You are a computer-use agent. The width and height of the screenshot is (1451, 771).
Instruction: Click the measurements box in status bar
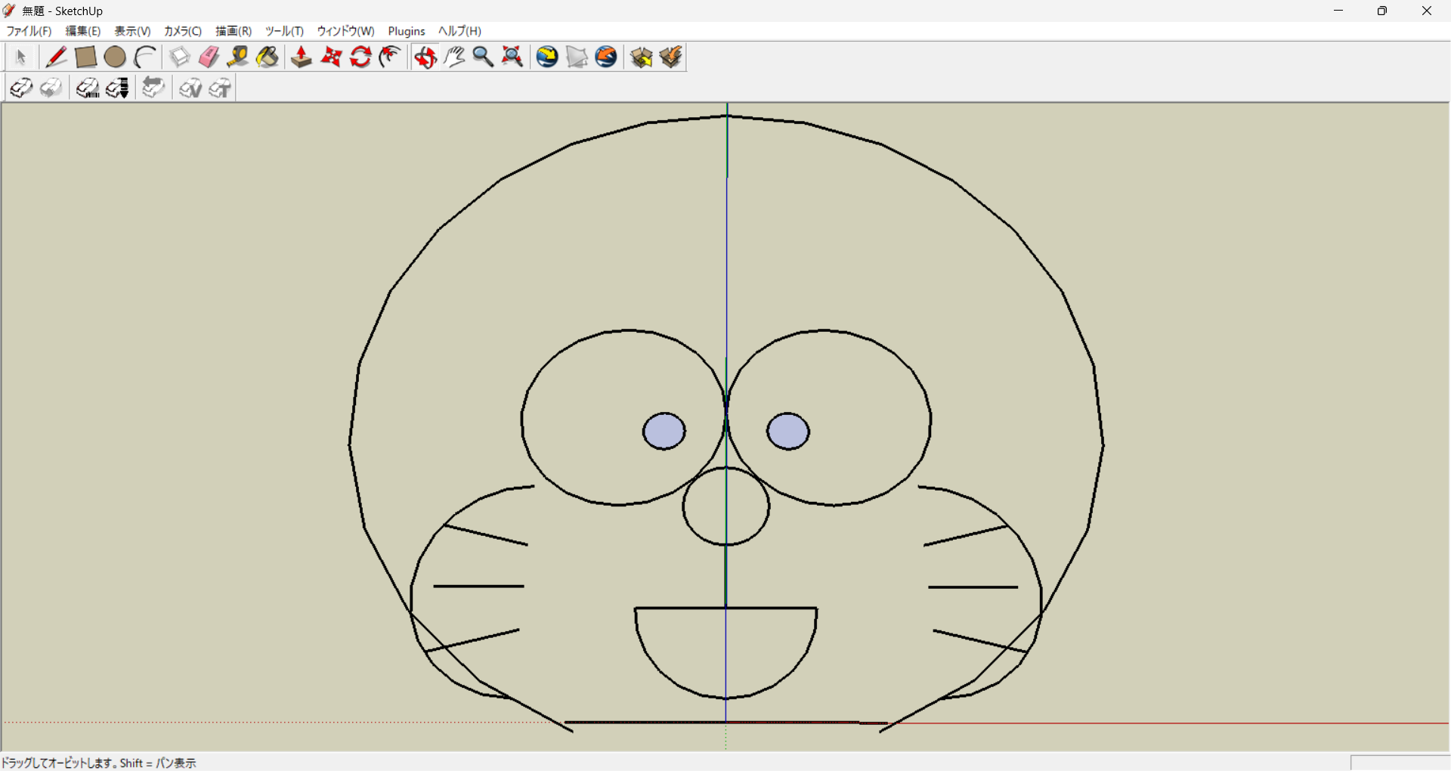1400,763
